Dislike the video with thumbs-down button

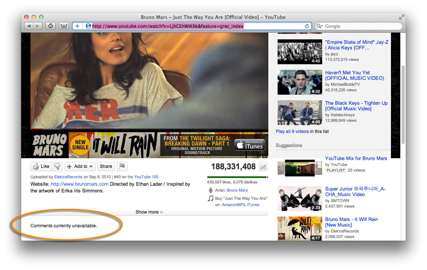click(58, 166)
